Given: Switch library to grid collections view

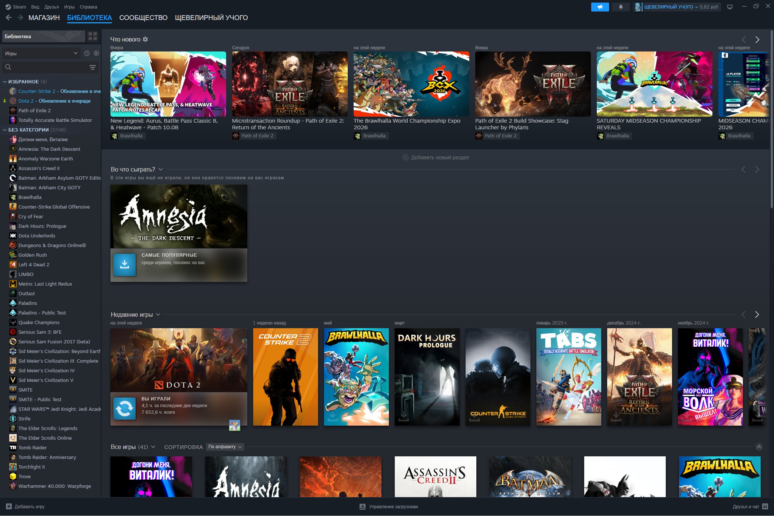Looking at the screenshot, I should tap(93, 36).
